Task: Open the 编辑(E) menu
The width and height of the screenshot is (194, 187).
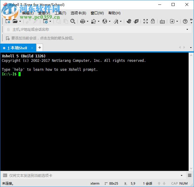Action: click(28, 13)
